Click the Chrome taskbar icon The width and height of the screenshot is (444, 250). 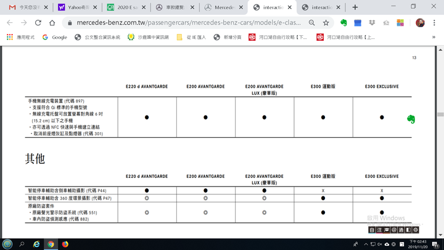51,244
